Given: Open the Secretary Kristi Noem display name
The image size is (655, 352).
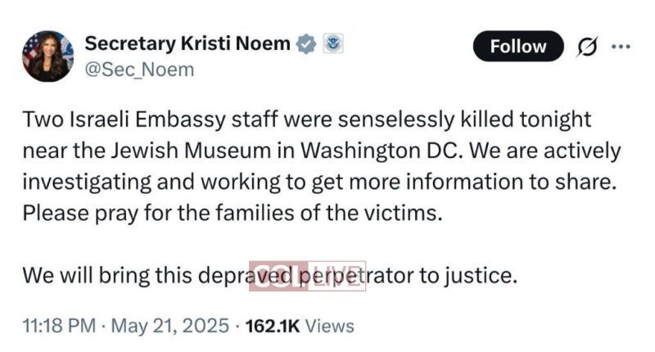Looking at the screenshot, I should pos(187,44).
